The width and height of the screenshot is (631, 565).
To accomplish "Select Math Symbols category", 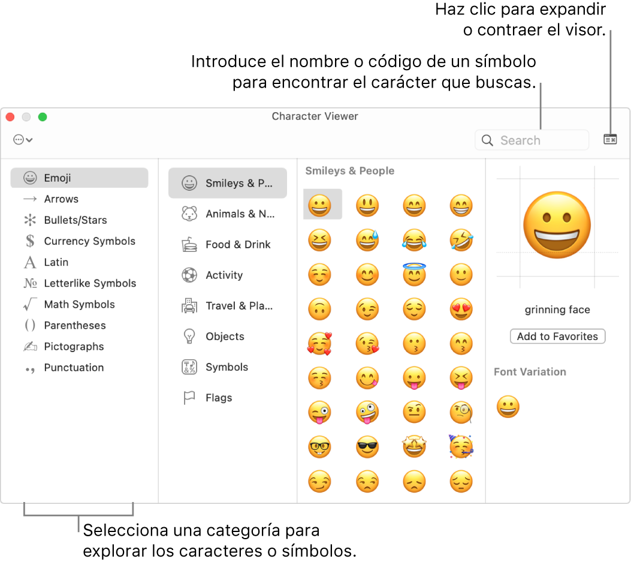I will coord(79,304).
